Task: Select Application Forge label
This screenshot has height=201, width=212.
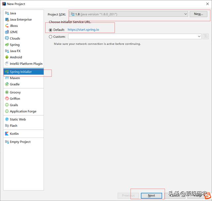Action: [23, 111]
